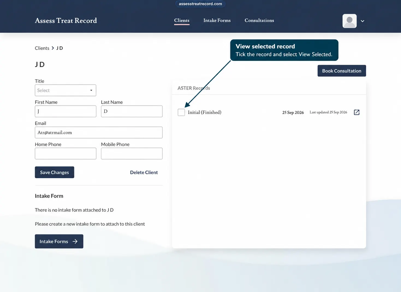Screen dimensions: 401x292
Task: Select the Initial (Finished) record label
Action: pos(204,112)
